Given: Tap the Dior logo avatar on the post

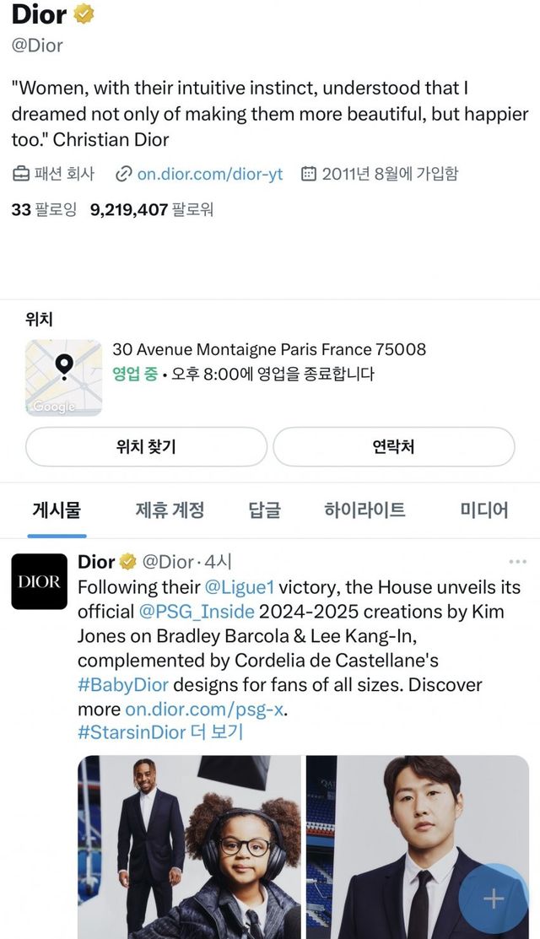Looking at the screenshot, I should [x=39, y=581].
